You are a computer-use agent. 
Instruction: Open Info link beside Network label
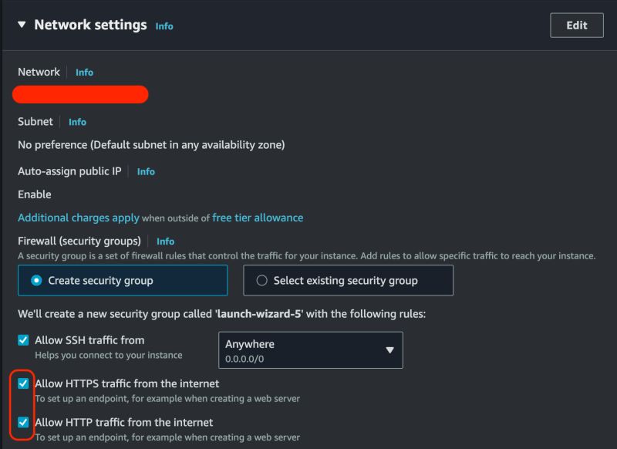click(x=84, y=73)
